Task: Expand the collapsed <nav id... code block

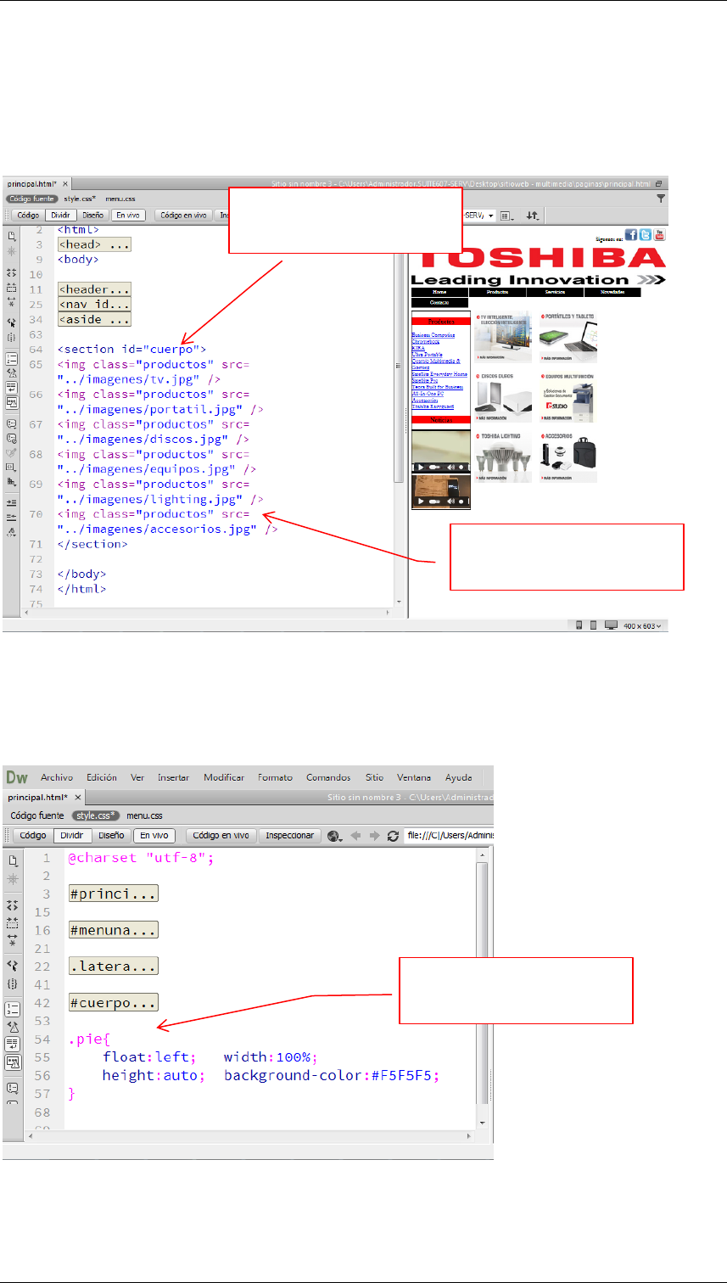Action: click(94, 305)
